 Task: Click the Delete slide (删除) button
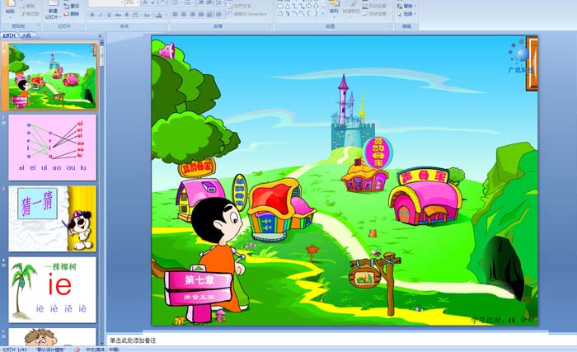[x=72, y=14]
